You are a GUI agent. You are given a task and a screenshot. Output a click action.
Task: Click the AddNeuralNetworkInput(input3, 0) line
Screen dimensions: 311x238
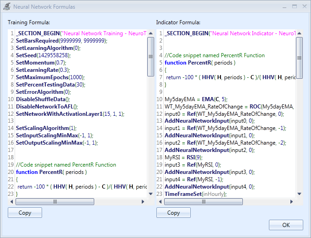click(209, 172)
